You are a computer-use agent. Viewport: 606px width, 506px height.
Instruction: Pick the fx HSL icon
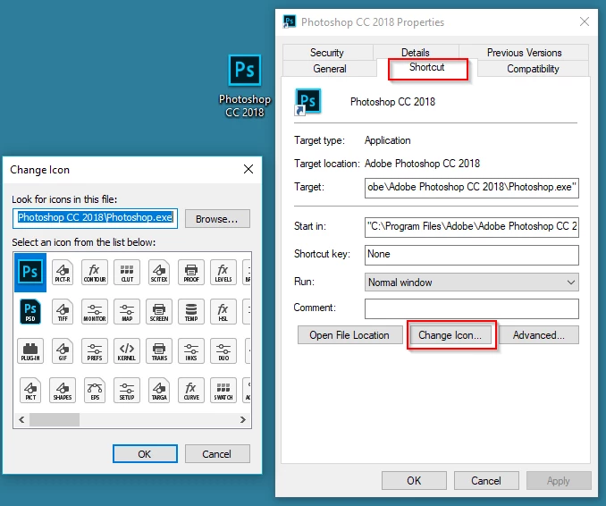point(223,312)
